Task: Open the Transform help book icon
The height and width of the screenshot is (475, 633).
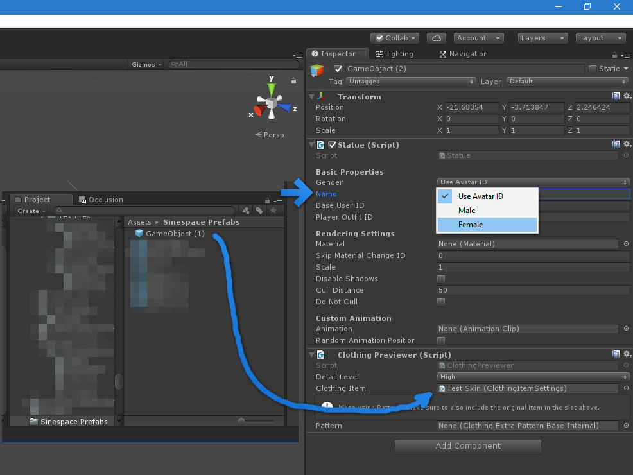Action: [x=616, y=96]
